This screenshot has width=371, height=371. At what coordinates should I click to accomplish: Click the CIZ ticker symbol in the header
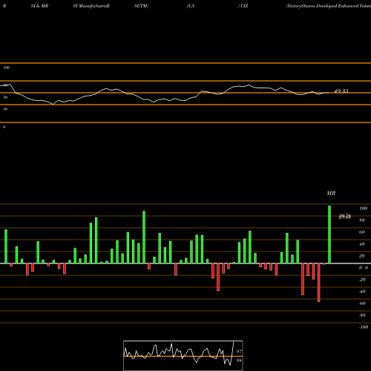(x=244, y=6)
